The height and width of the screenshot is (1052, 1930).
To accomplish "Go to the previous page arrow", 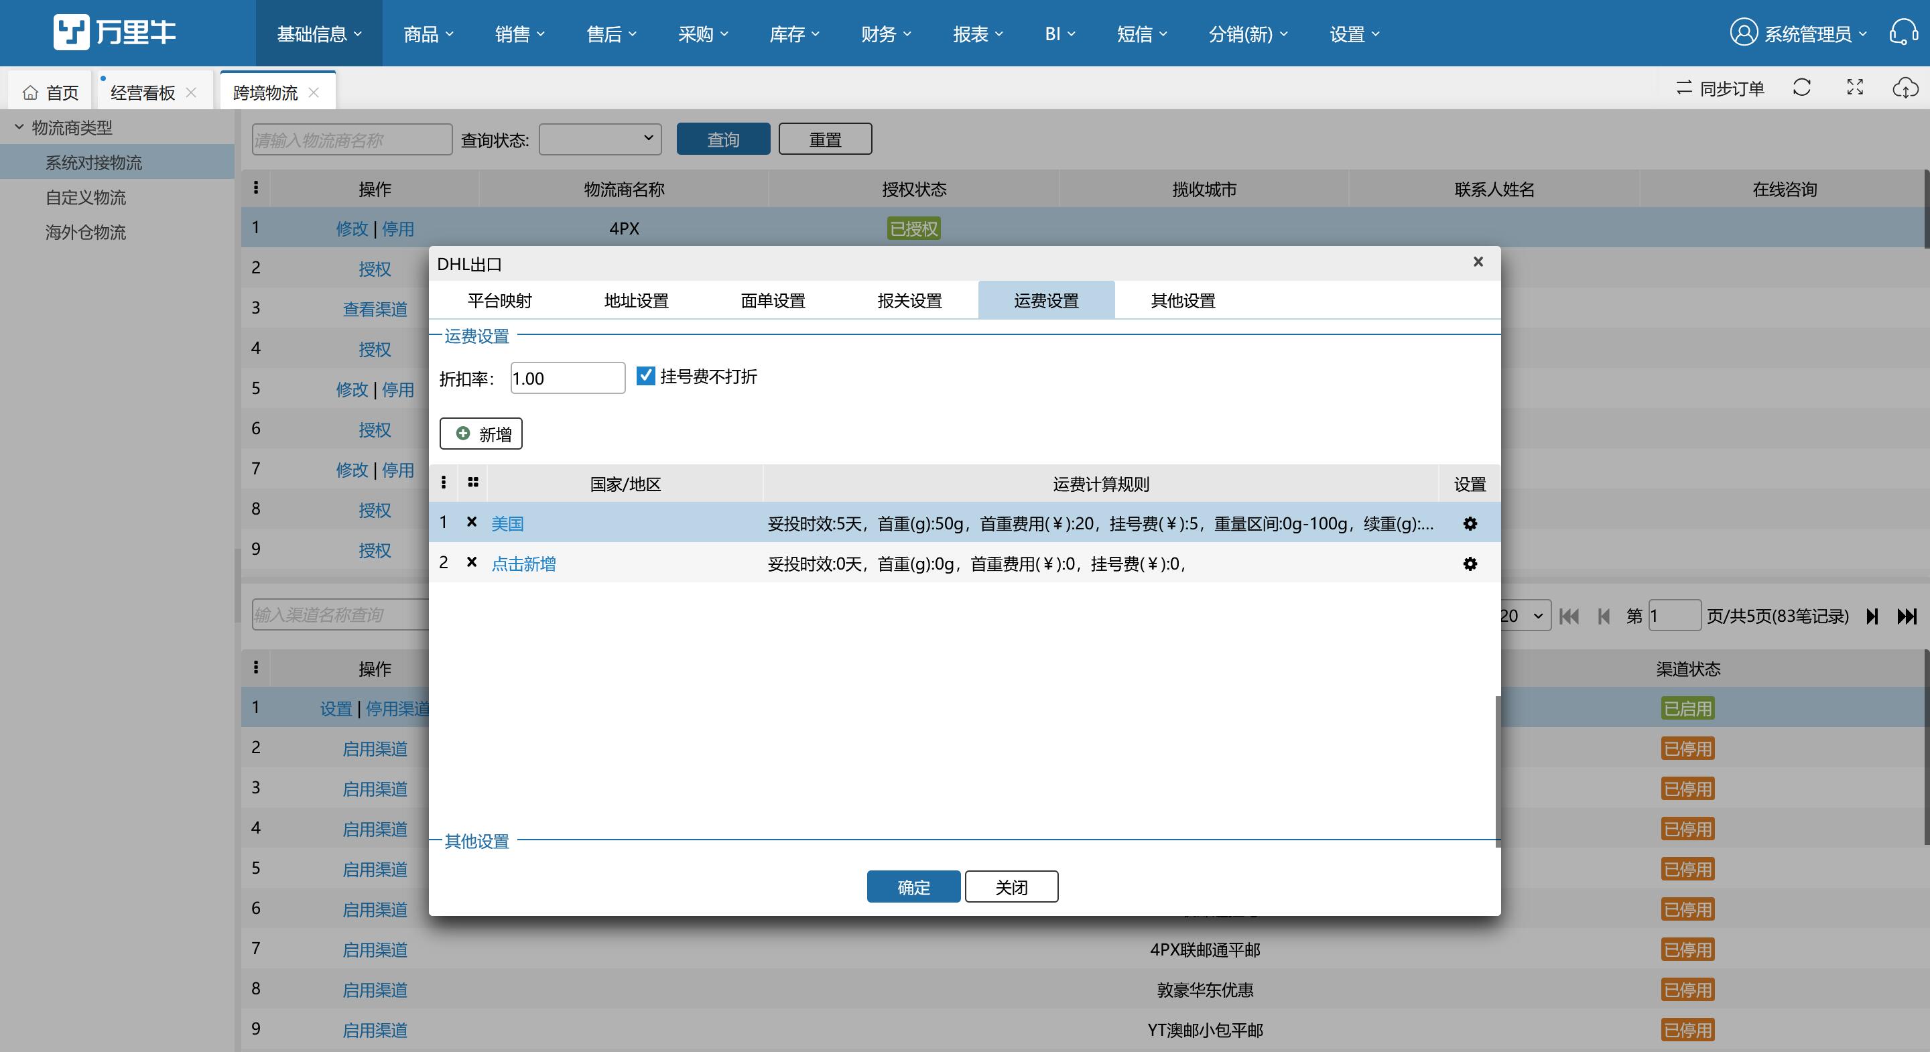I will click(1604, 616).
